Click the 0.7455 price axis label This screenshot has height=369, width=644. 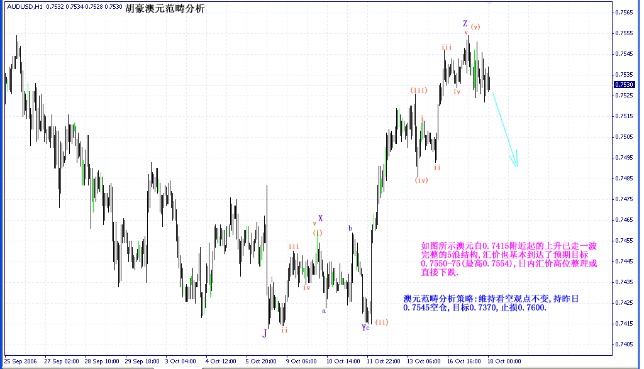625,241
